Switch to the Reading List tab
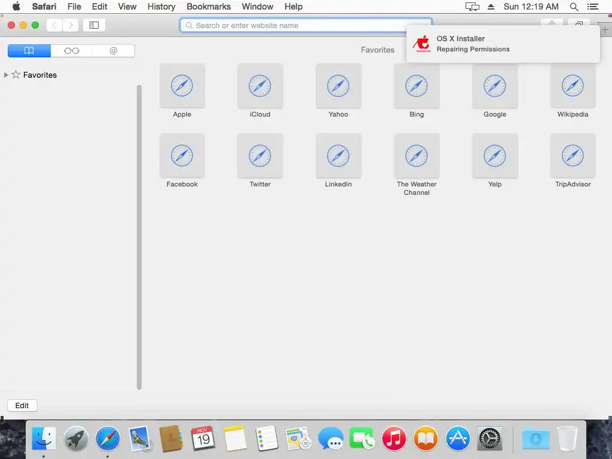612x459 pixels. [x=72, y=51]
